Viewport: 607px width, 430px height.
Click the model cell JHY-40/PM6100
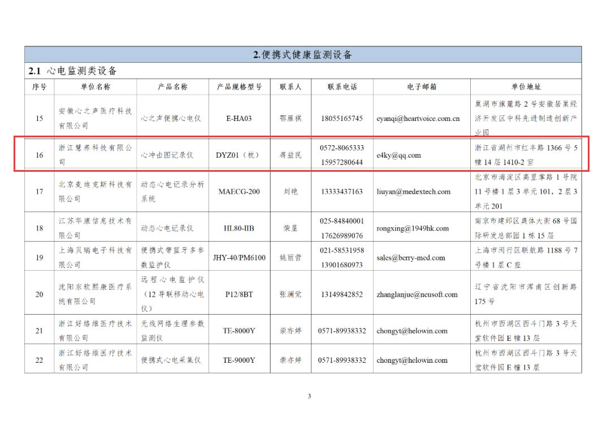point(239,258)
